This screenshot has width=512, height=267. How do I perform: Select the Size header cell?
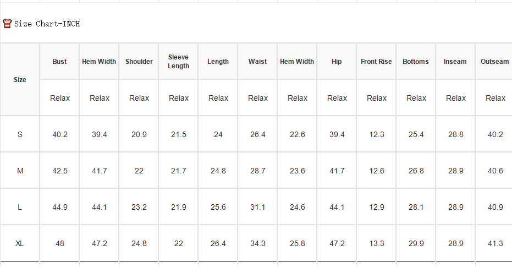tap(20, 80)
